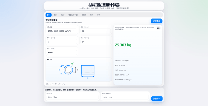Open the 槽钢&工字钢 tab

click(x=73, y=15)
